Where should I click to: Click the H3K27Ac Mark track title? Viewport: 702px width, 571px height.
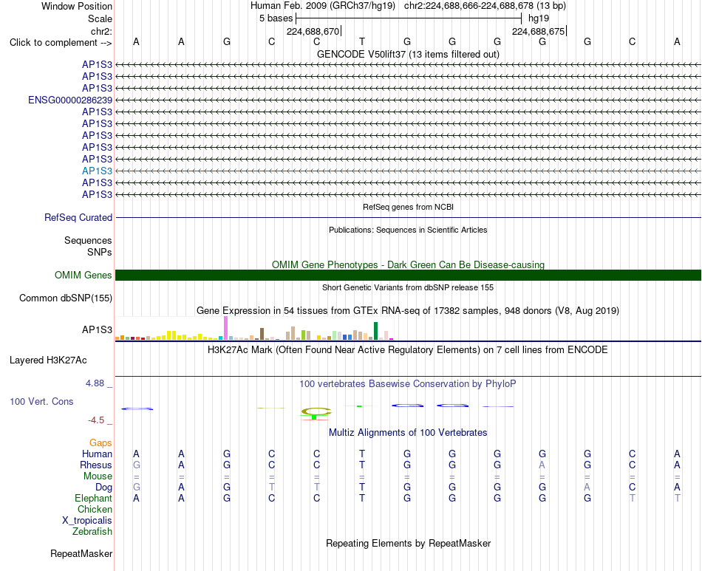(408, 349)
